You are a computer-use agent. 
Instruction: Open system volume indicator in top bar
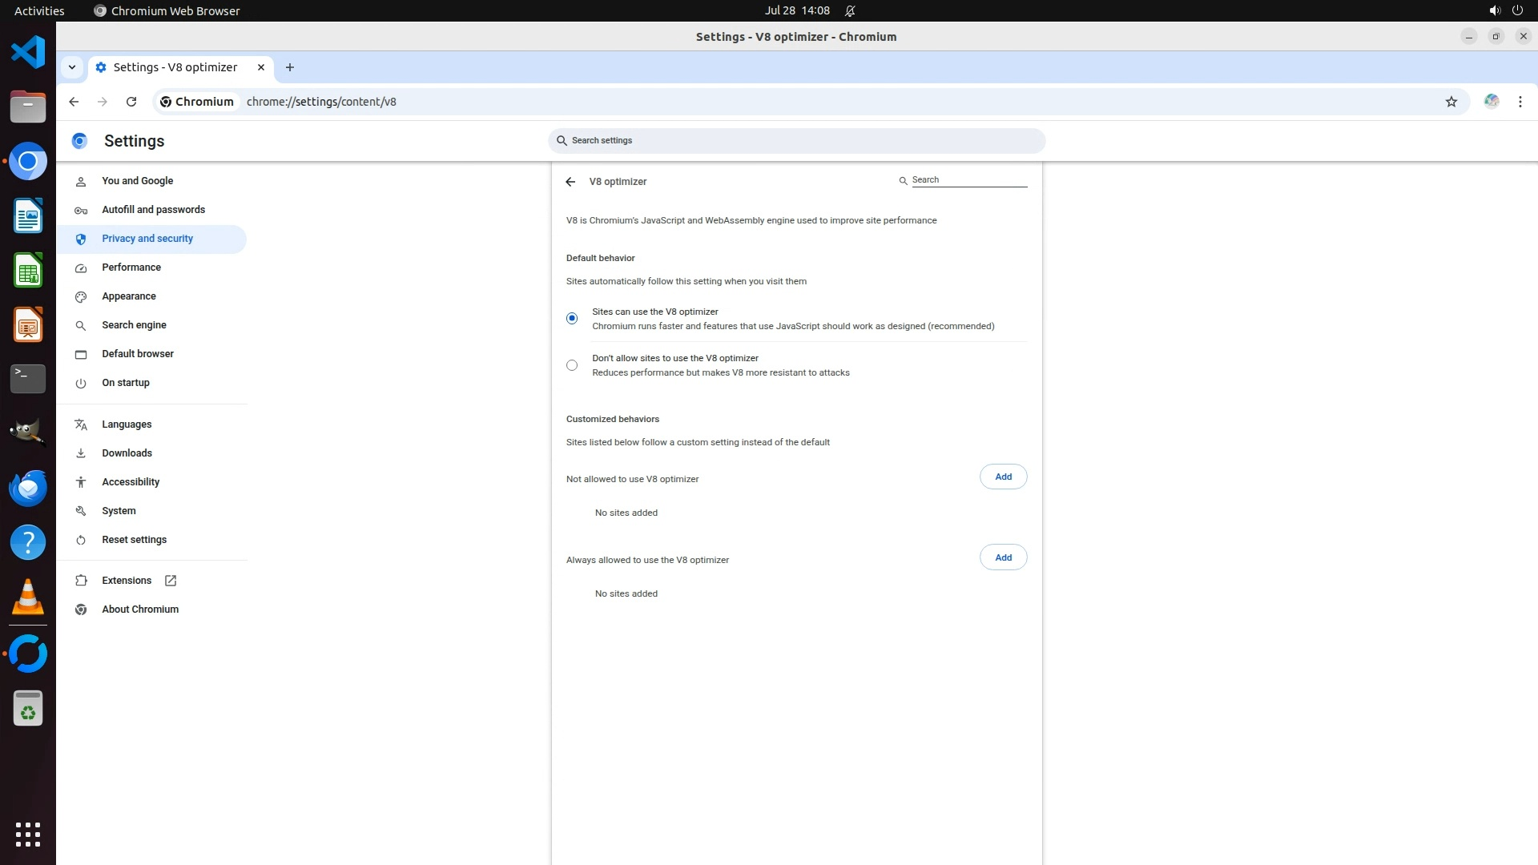[x=1494, y=10]
